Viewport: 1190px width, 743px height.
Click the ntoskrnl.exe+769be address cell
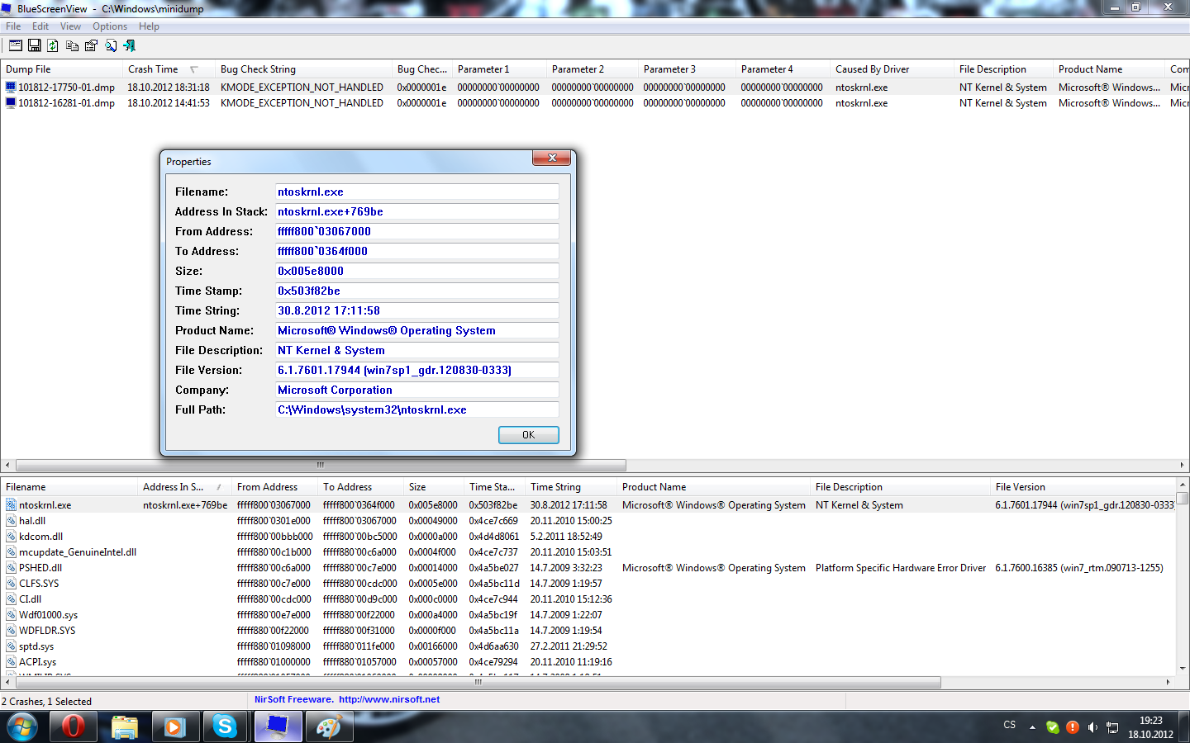click(185, 505)
